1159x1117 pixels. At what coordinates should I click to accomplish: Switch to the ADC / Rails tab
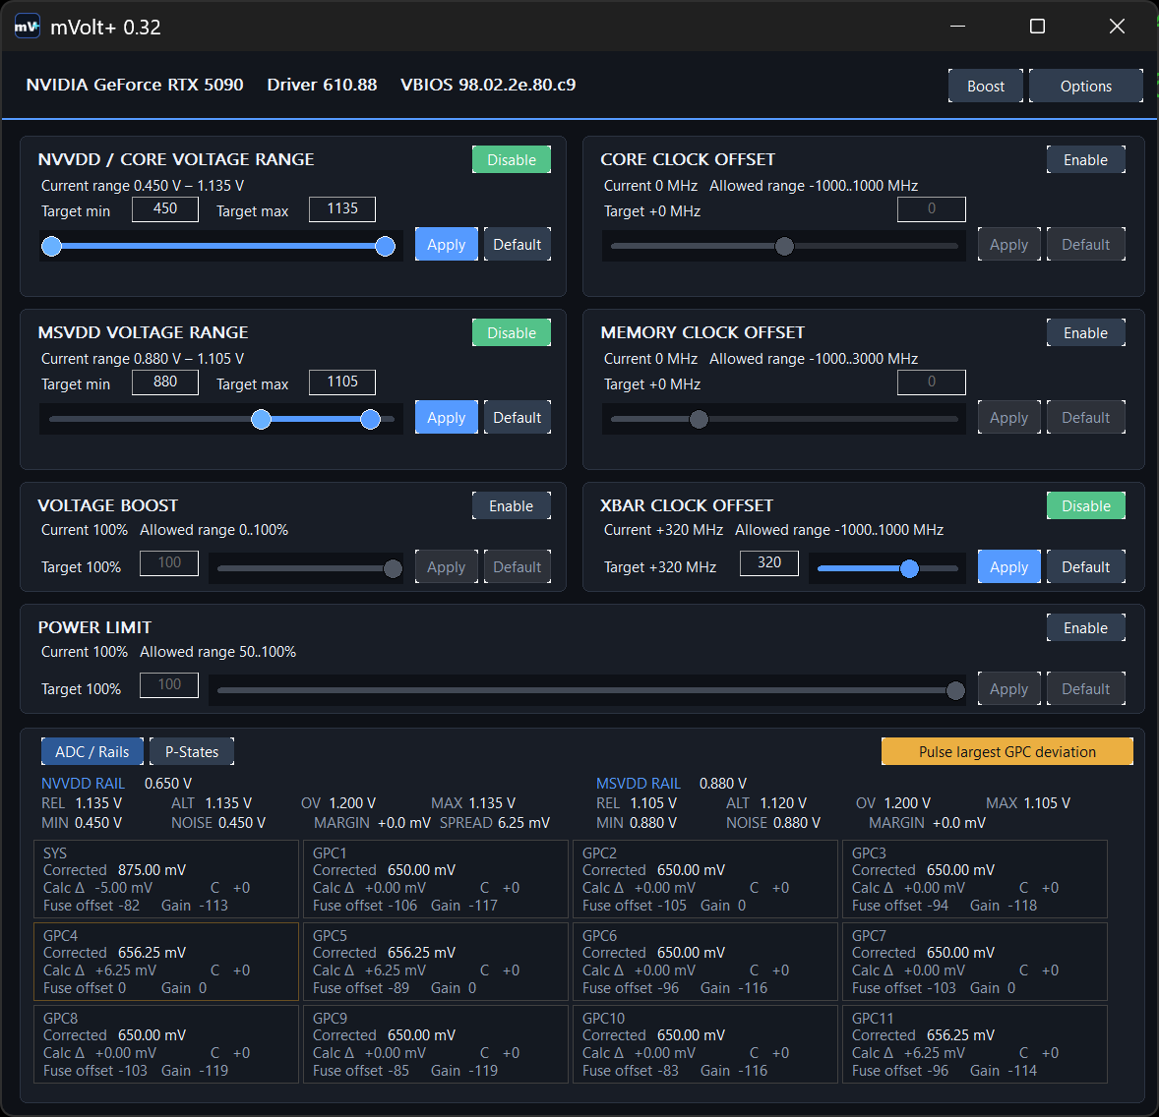[x=92, y=751]
